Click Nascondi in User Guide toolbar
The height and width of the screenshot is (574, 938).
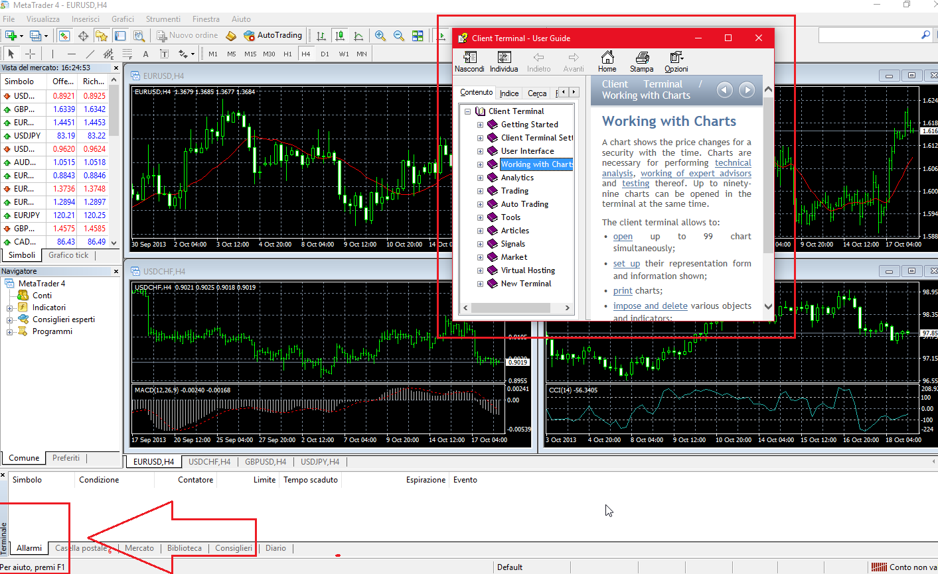tap(469, 62)
